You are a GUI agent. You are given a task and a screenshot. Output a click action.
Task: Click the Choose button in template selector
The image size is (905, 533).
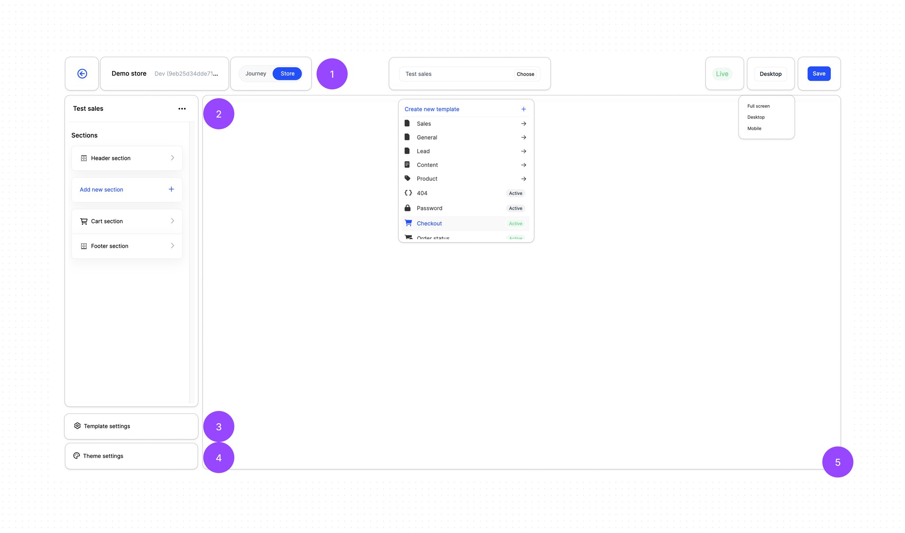525,74
